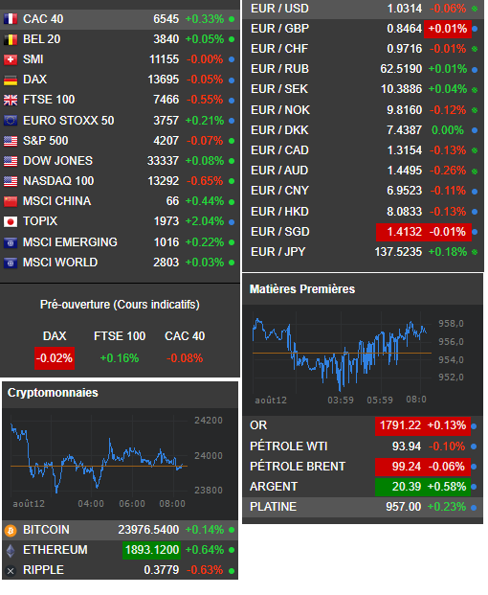This screenshot has height=595, width=488.
Task: Select the BITCOIN row label
Action: [x=46, y=530]
